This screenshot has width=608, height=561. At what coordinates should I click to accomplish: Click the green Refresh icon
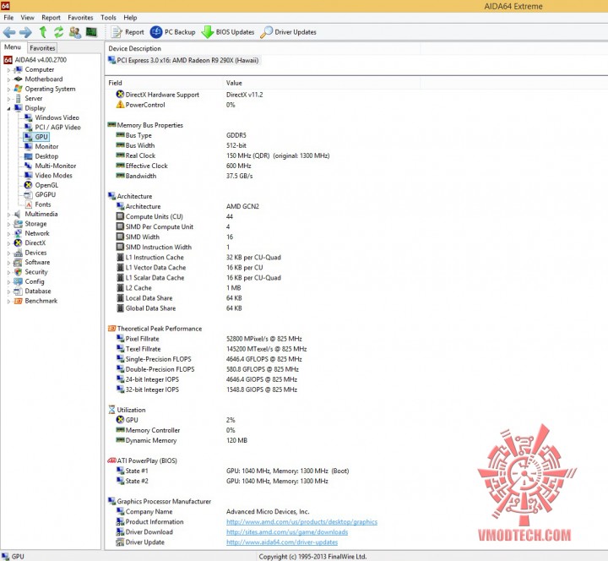pos(58,32)
